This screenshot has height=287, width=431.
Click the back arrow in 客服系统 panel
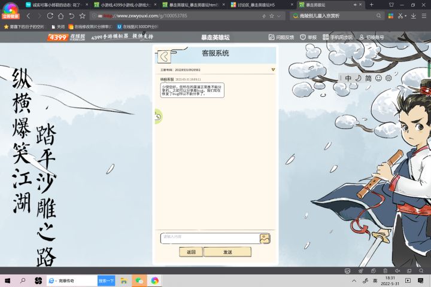point(165,57)
